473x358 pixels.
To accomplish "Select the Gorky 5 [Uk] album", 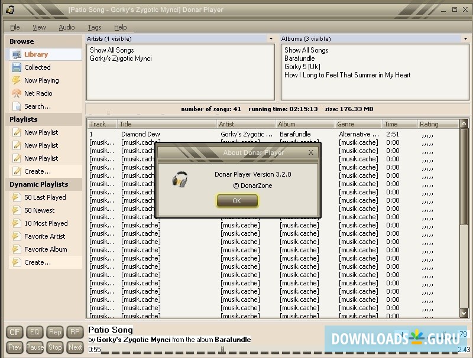I will [x=302, y=67].
